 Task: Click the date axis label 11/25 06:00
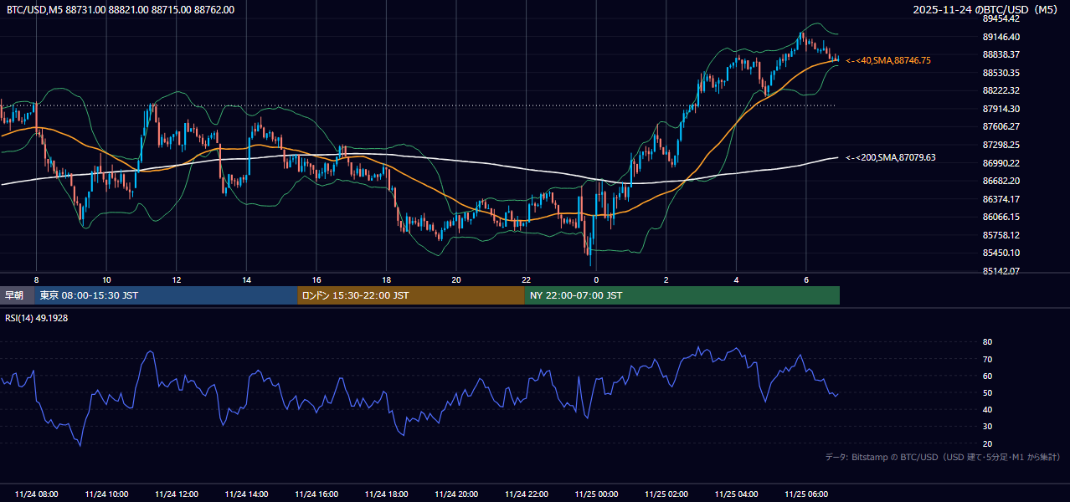[806, 494]
